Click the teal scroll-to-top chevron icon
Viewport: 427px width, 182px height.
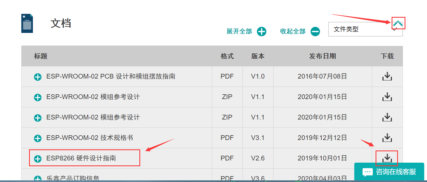pyautogui.click(x=398, y=24)
